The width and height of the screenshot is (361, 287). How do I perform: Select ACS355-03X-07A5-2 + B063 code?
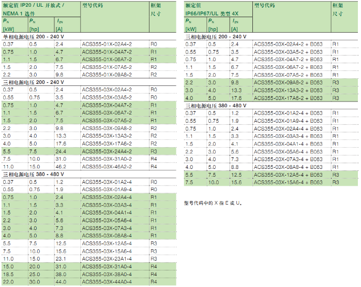pyautogui.click(x=288, y=75)
